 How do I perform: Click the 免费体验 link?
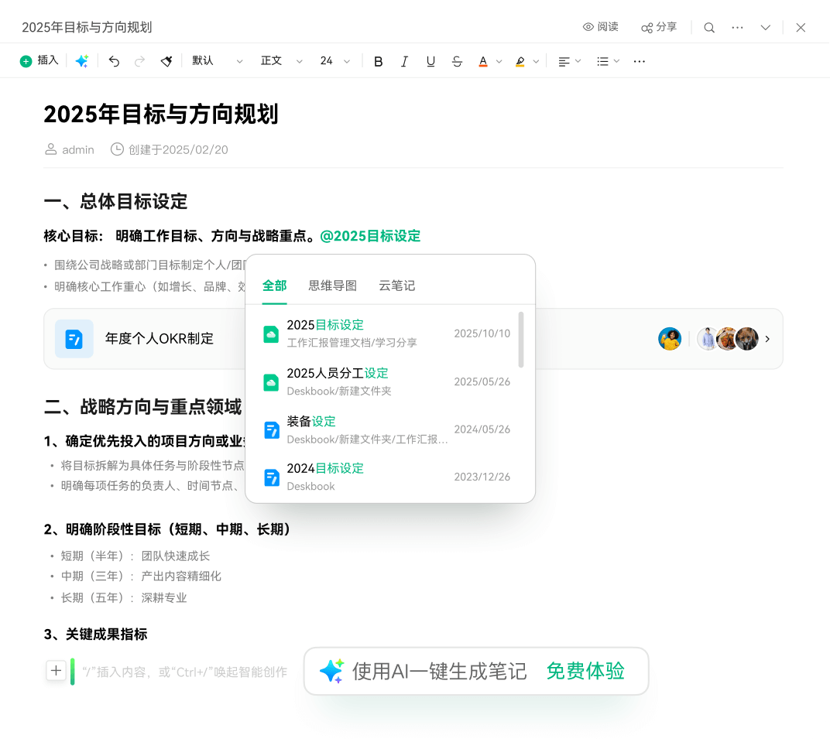(585, 671)
